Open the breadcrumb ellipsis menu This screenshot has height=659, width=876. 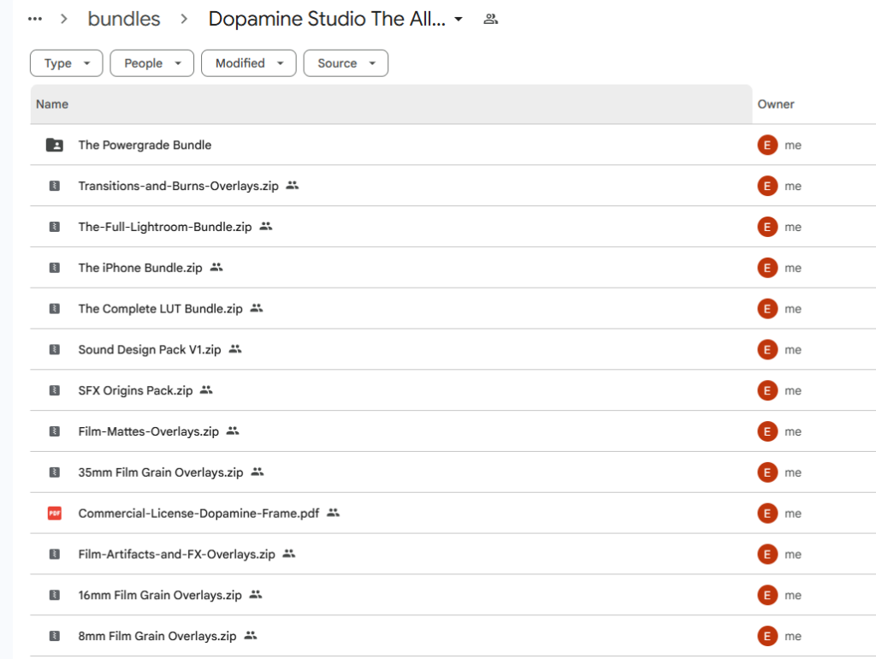coord(34,19)
